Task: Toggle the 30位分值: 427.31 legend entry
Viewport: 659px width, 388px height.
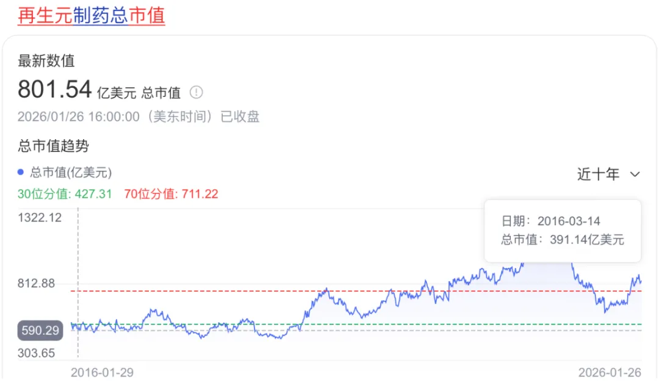Action: coord(65,194)
